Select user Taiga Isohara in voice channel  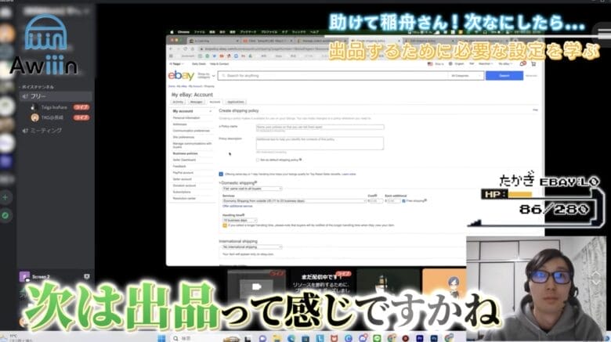click(54, 107)
